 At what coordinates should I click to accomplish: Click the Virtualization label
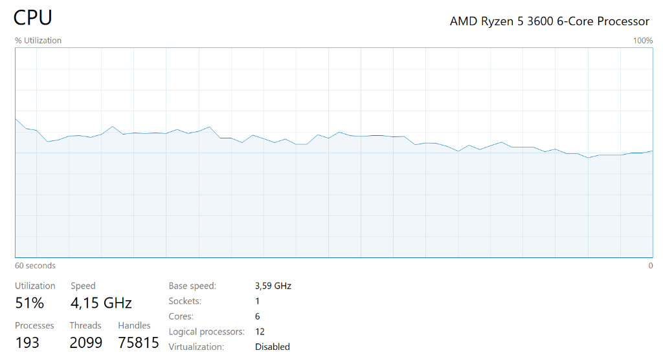[x=196, y=347]
